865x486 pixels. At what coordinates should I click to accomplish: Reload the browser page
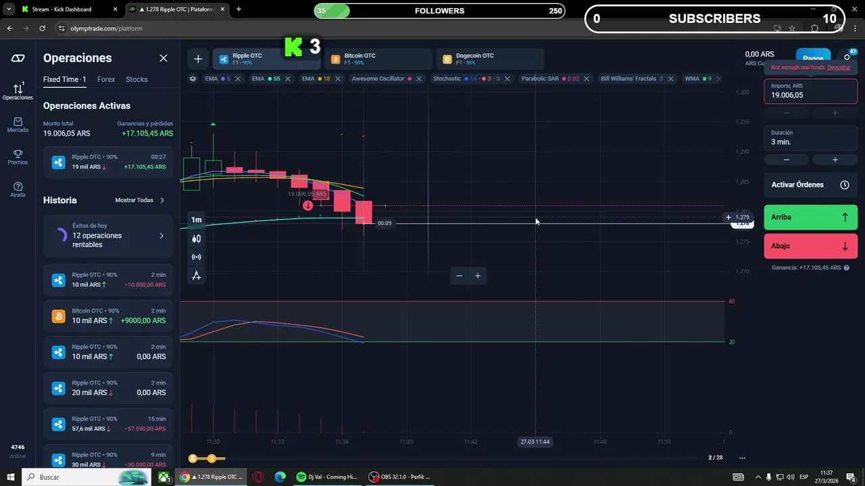coord(42,28)
